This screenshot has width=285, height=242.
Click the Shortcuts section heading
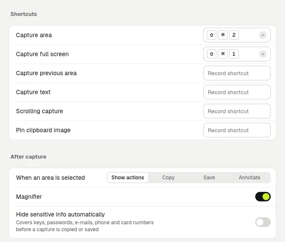coord(24,14)
